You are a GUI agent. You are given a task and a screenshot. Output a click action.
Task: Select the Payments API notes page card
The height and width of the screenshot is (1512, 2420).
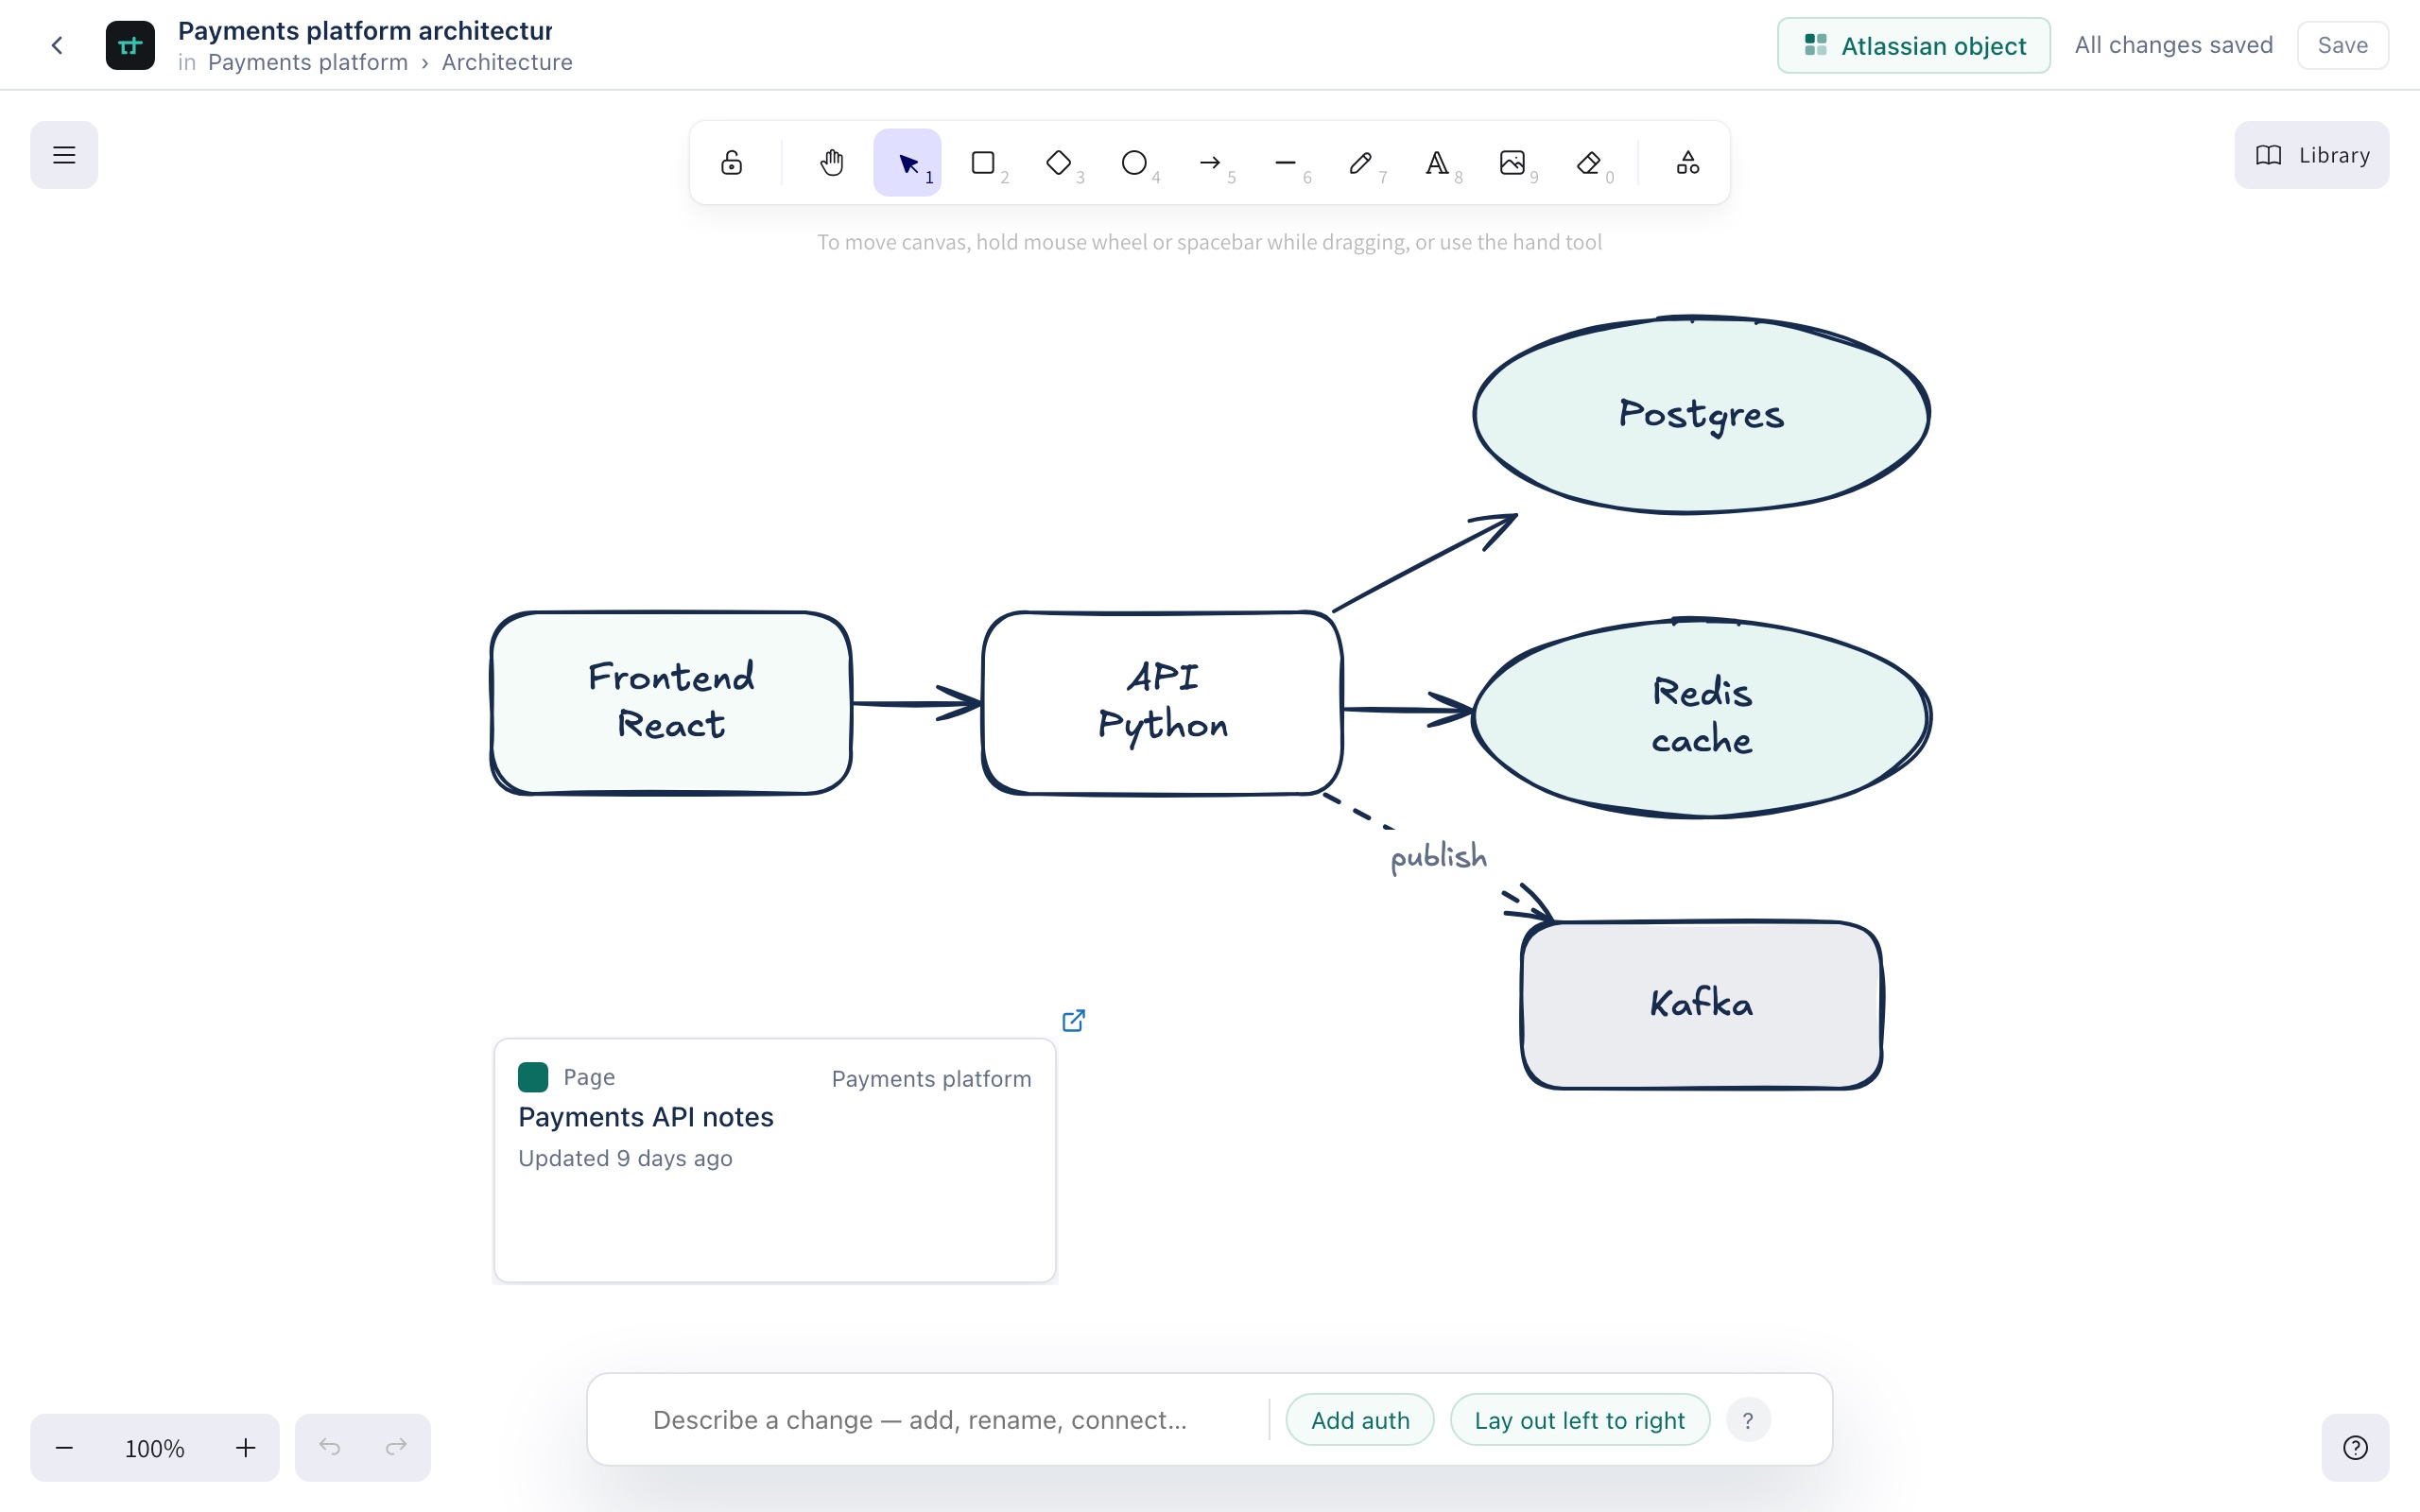(x=775, y=1160)
